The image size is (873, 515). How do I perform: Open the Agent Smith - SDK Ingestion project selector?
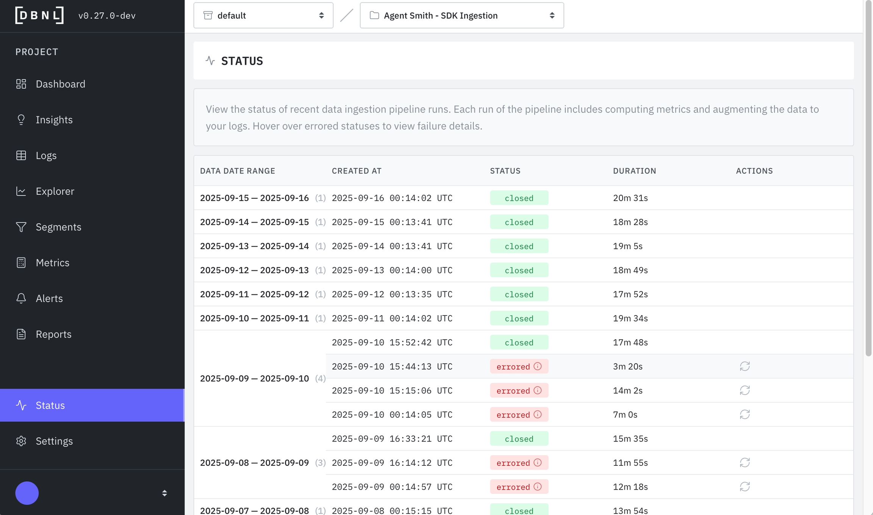pos(462,16)
